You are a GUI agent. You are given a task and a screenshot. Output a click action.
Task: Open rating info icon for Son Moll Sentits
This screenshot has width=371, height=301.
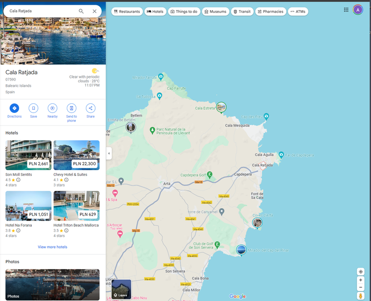tap(18, 180)
